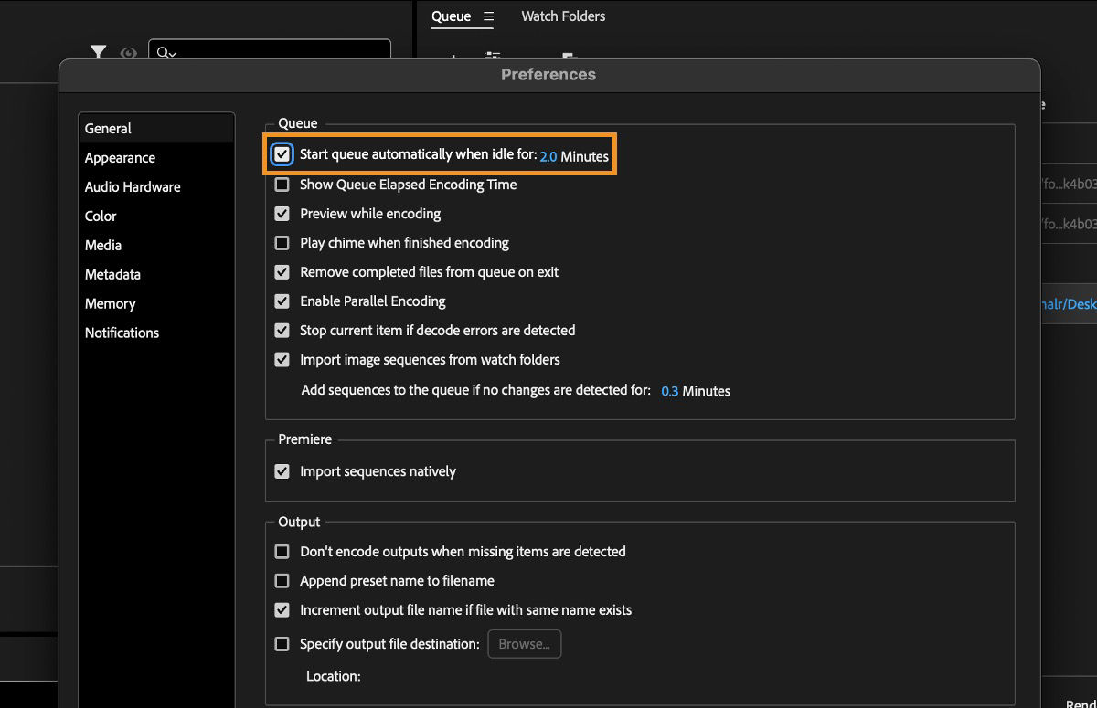The width and height of the screenshot is (1097, 708).
Task: Open the Queue panel menu icon
Action: coord(491,16)
